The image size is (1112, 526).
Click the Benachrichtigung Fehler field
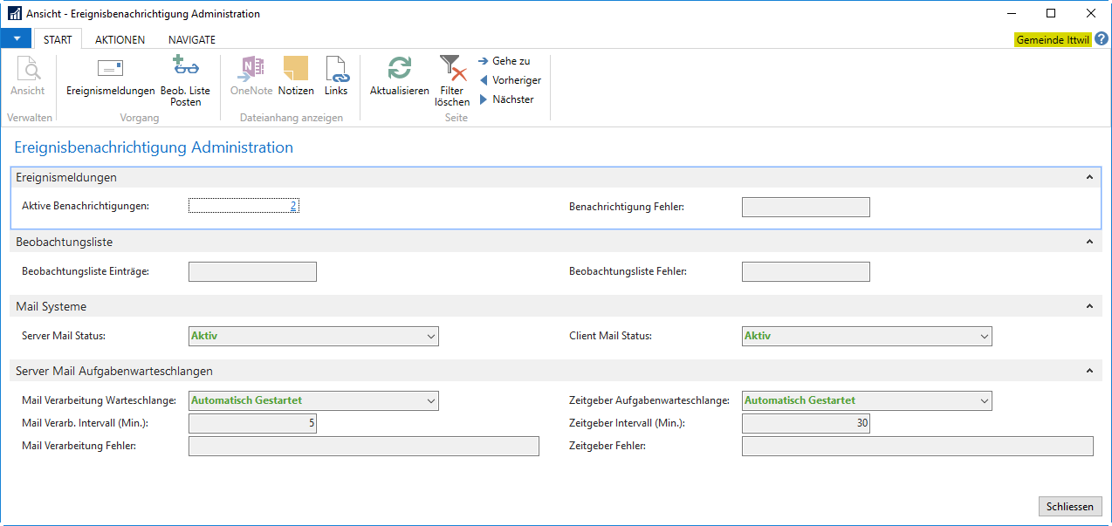[x=806, y=207]
